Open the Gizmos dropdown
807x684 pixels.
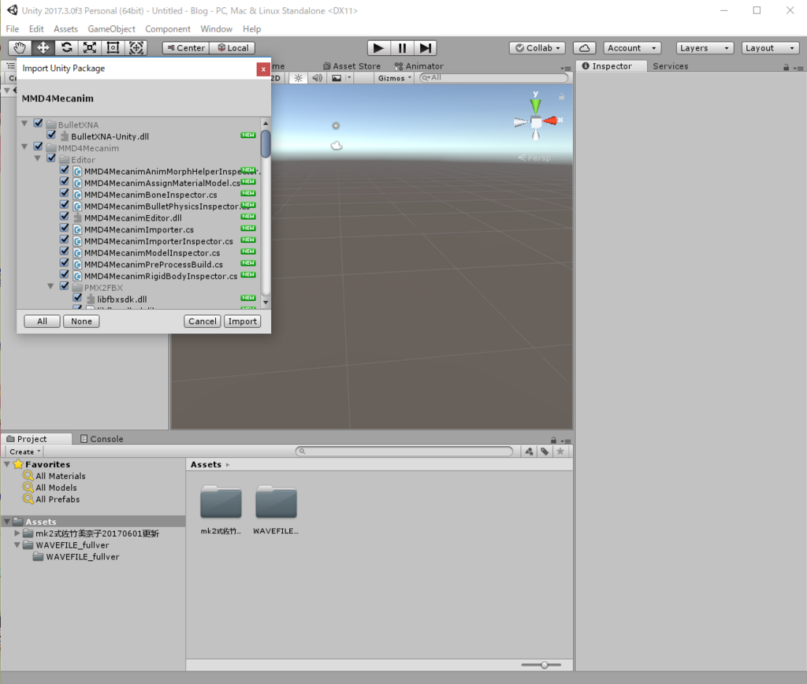(x=394, y=78)
